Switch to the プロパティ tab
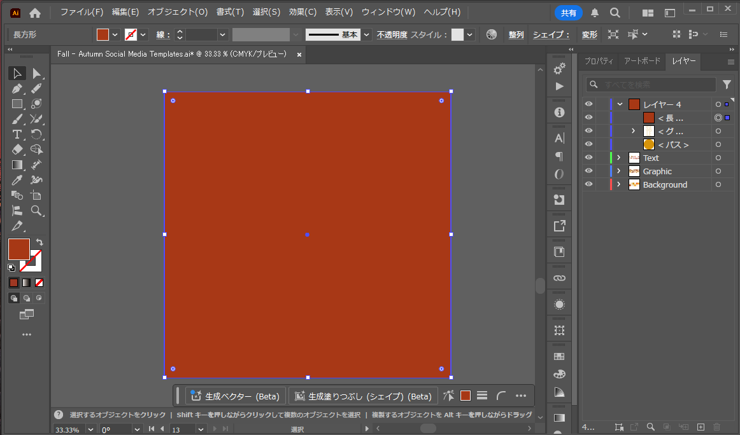The height and width of the screenshot is (435, 740). (599, 61)
